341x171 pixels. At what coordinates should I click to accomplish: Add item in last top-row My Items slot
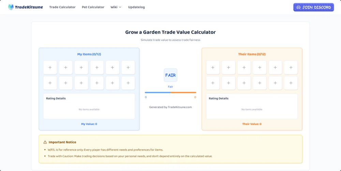tap(128, 67)
